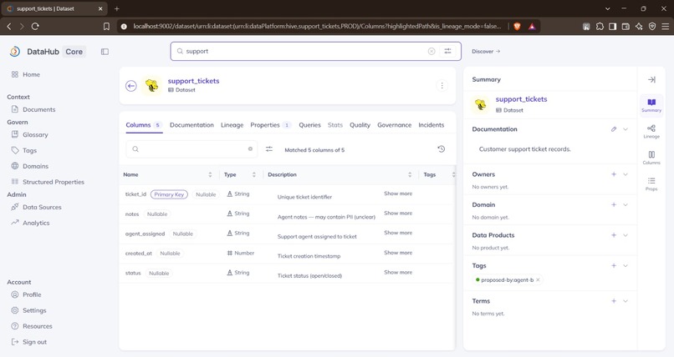The image size is (674, 357).
Task: Show more for notes description
Action: [x=398, y=214]
